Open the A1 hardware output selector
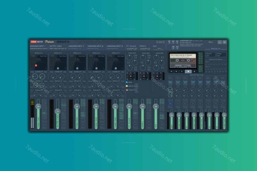Image resolution: width=257 pixels, height=171 pixels. (169, 42)
